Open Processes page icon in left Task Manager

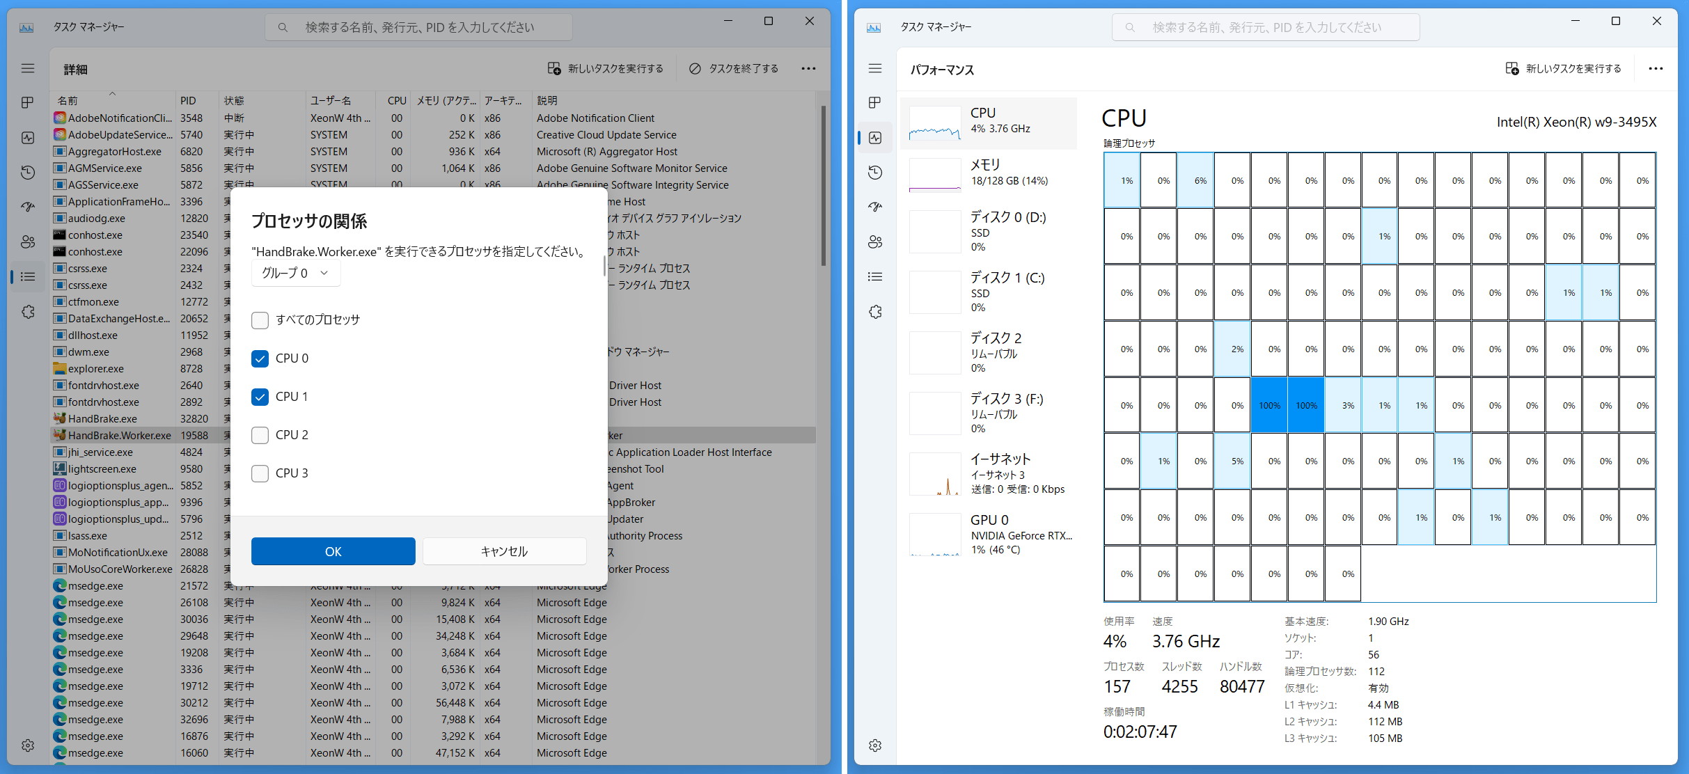(28, 103)
